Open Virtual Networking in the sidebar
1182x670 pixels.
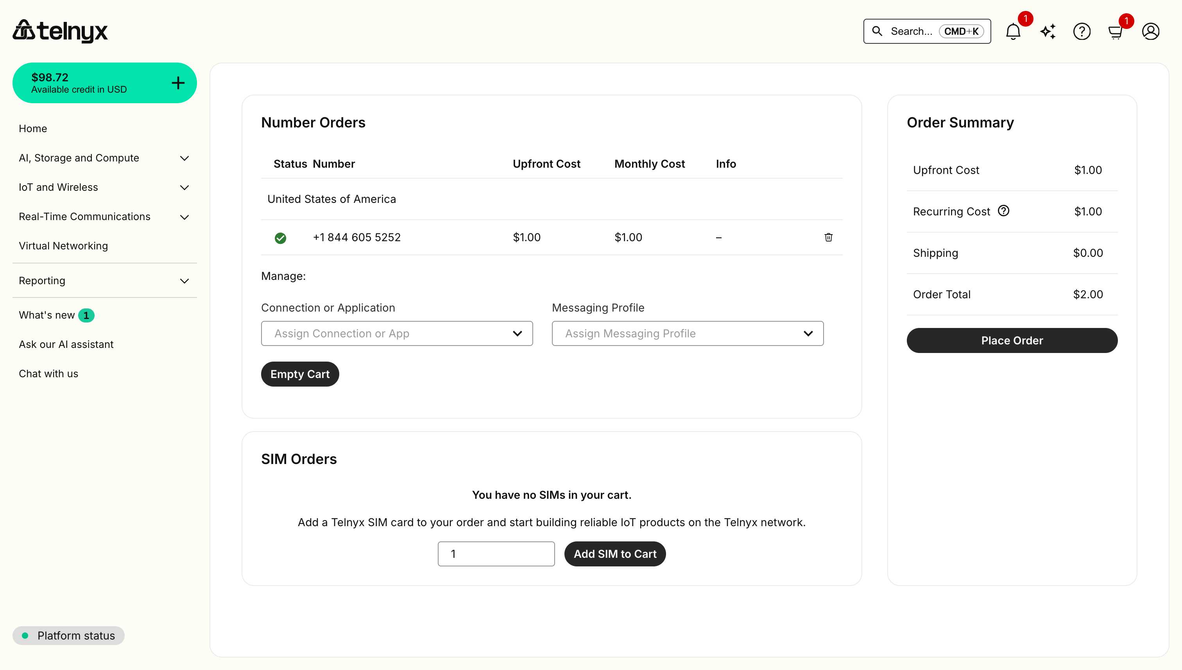coord(63,246)
